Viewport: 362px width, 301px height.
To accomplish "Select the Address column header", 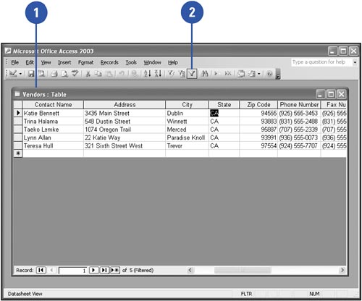I will (125, 105).
